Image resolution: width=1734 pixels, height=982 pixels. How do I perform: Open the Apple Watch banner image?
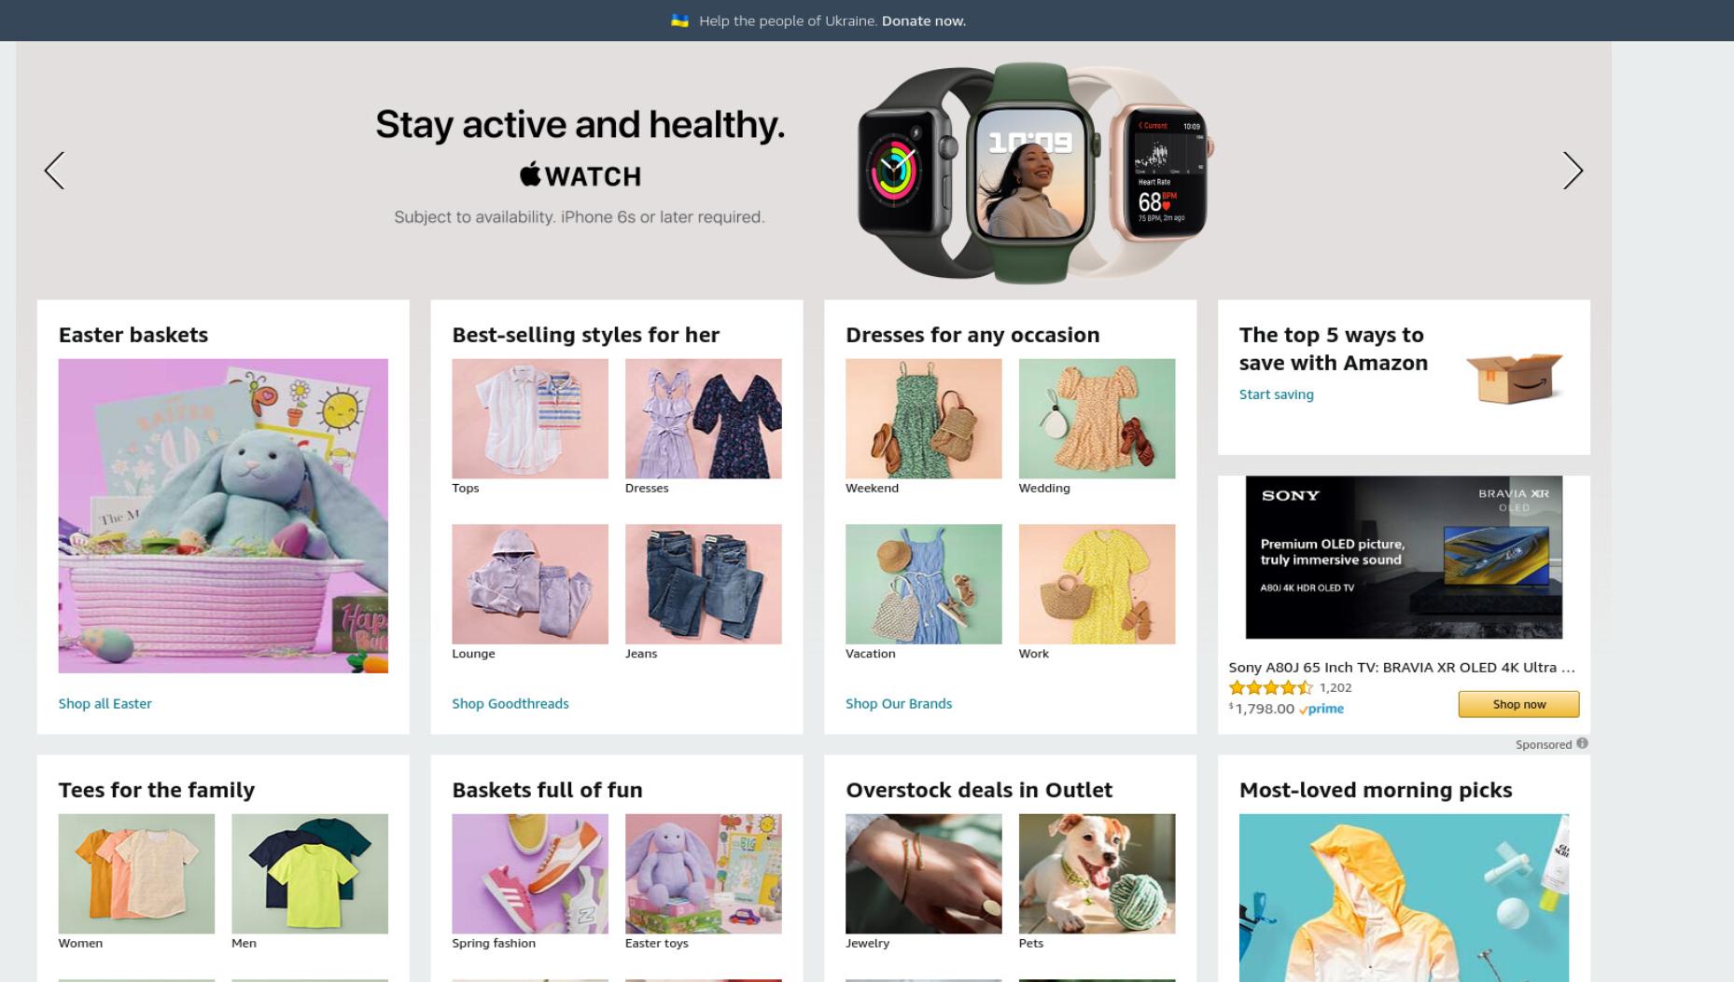click(1032, 173)
